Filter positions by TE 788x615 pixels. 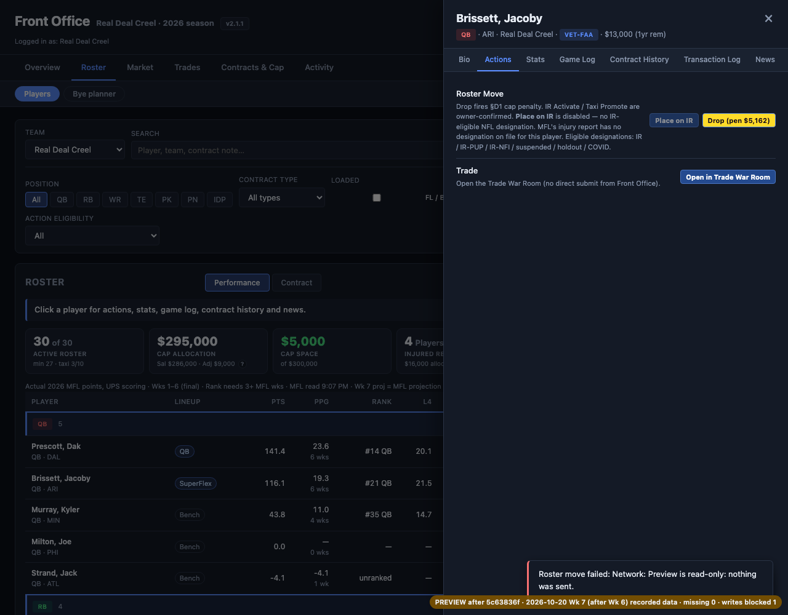coord(142,200)
